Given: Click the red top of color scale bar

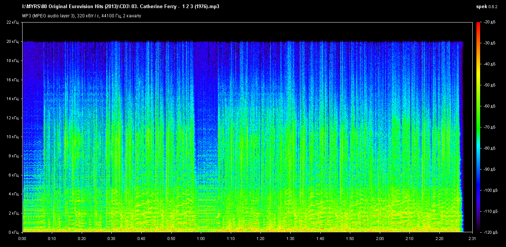Looking at the screenshot, I should point(478,24).
